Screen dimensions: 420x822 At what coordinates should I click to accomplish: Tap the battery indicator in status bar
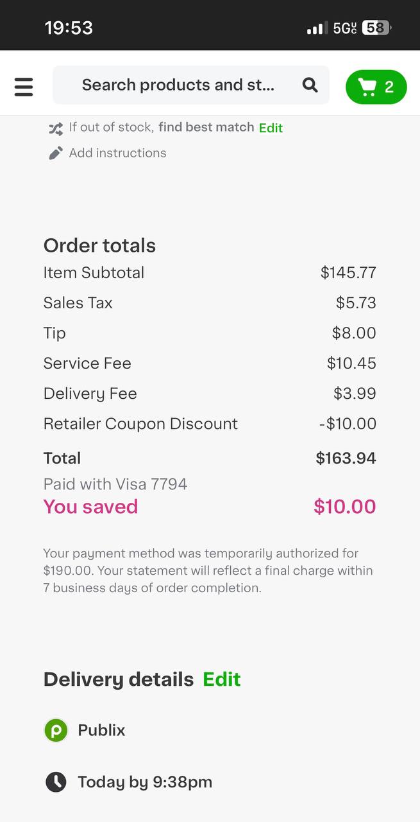(x=376, y=28)
